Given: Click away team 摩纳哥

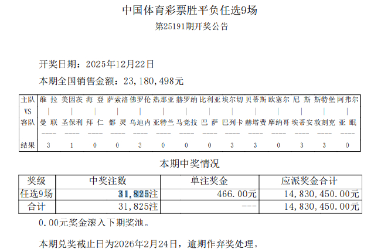Looking at the screenshot, I should pyautogui.click(x=278, y=122).
